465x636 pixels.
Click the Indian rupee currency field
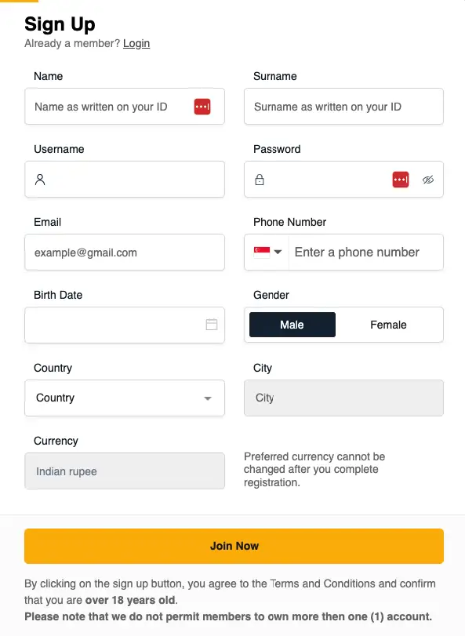(124, 471)
